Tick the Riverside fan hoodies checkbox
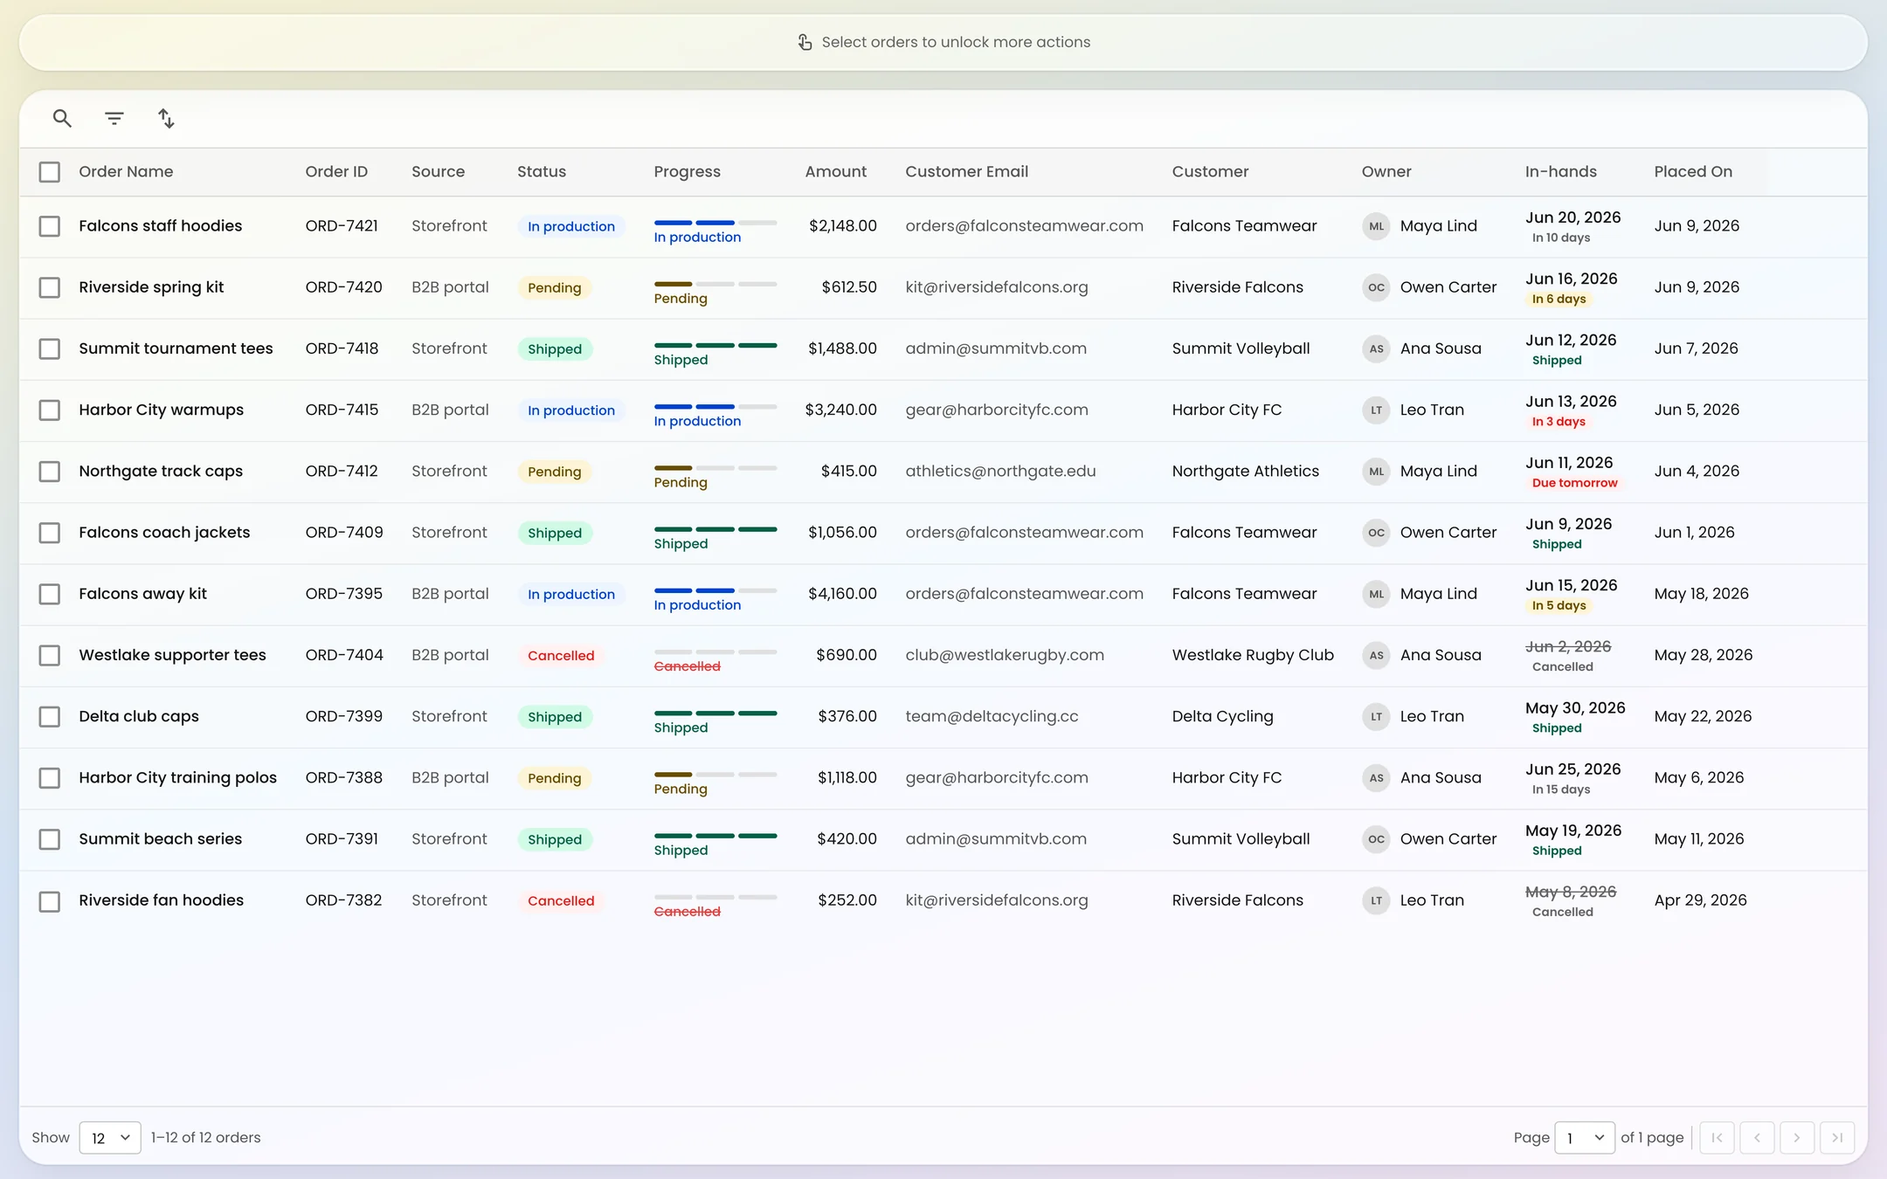The height and width of the screenshot is (1179, 1887). pos(50,901)
